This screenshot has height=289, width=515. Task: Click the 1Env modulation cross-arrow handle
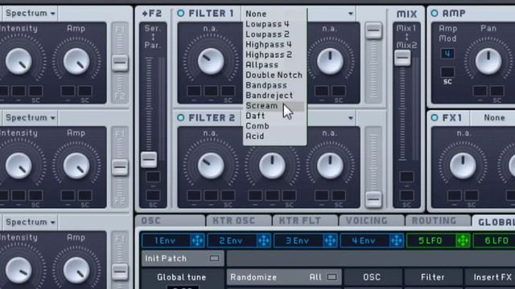pyautogui.click(x=197, y=241)
